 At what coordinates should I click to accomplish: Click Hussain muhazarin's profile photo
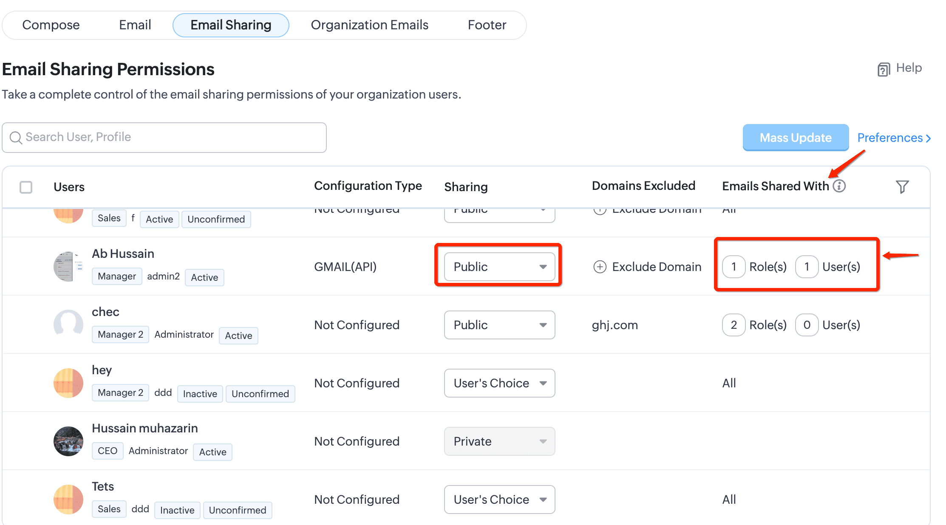click(x=68, y=441)
